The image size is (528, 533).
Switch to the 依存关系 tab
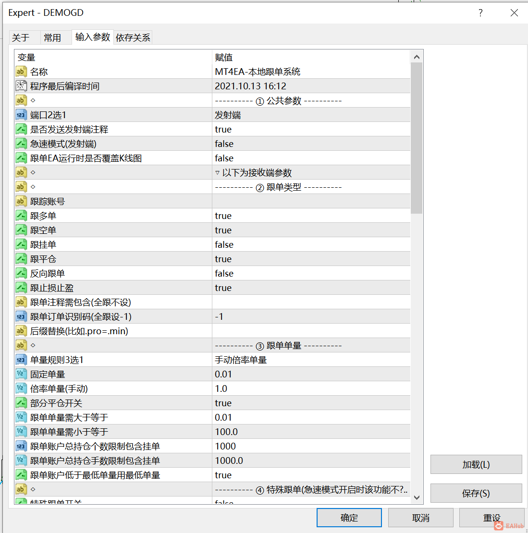click(133, 37)
